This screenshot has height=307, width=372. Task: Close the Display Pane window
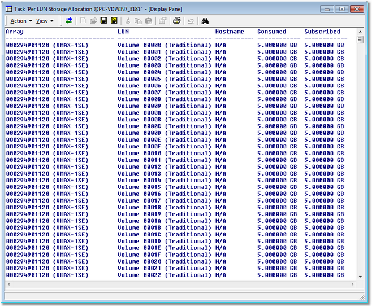[357, 9]
